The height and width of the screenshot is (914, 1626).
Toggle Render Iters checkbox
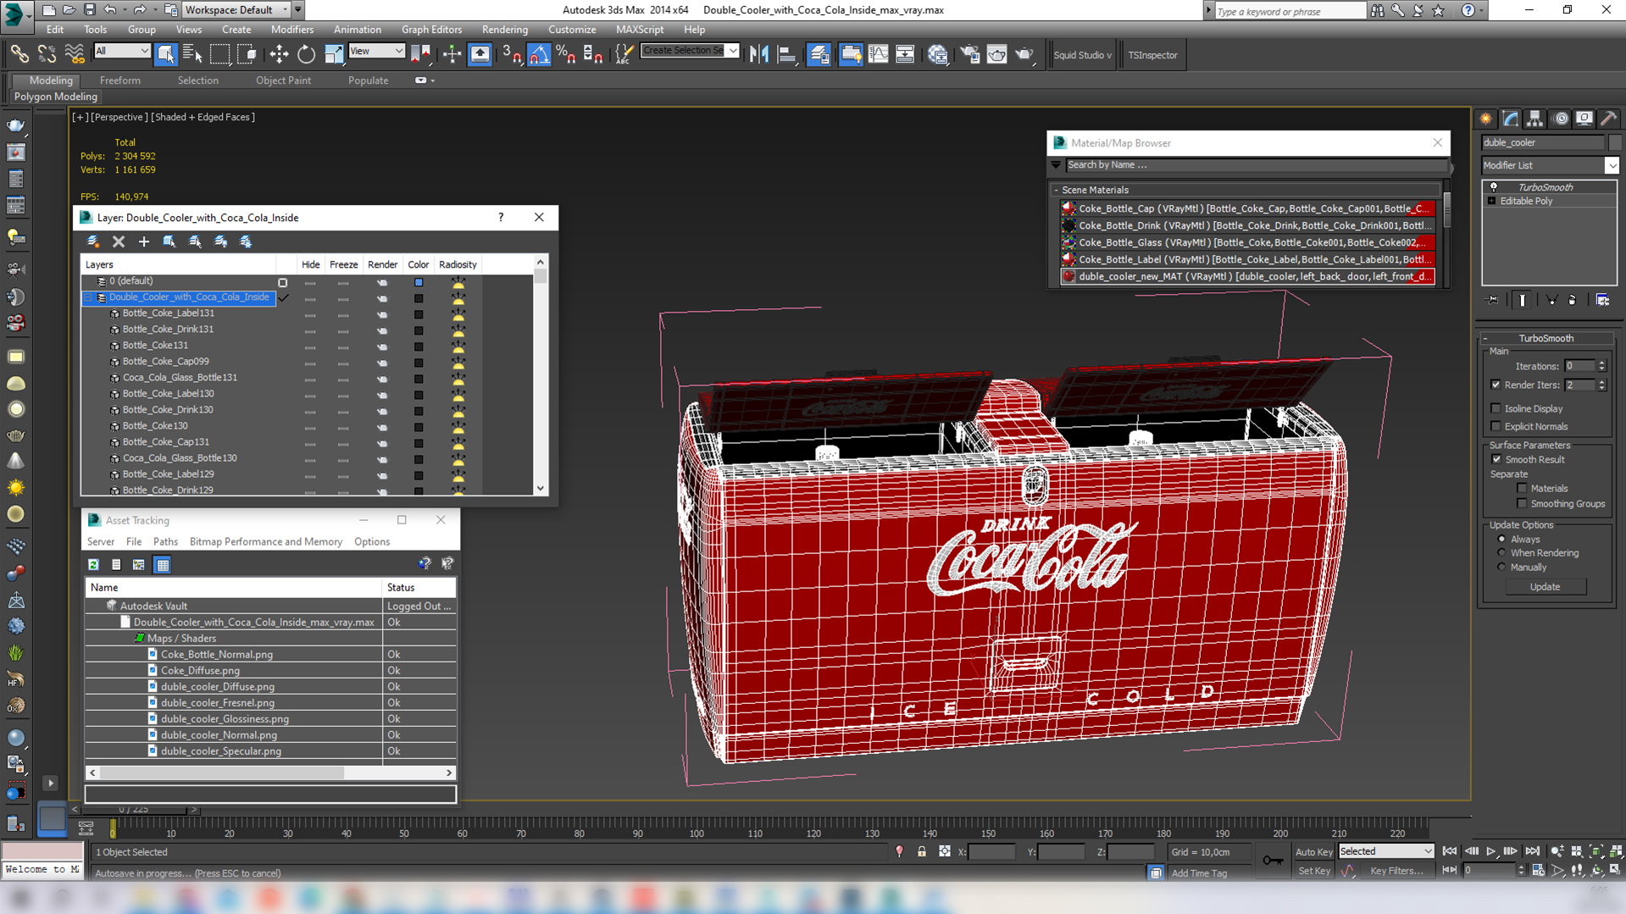click(x=1496, y=385)
